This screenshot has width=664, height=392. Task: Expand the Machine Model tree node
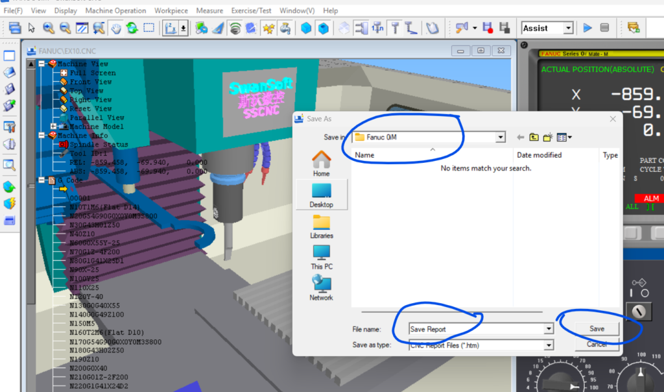(x=54, y=127)
